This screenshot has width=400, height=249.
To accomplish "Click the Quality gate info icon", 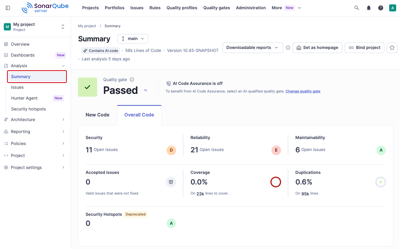I will pyautogui.click(x=132, y=79).
